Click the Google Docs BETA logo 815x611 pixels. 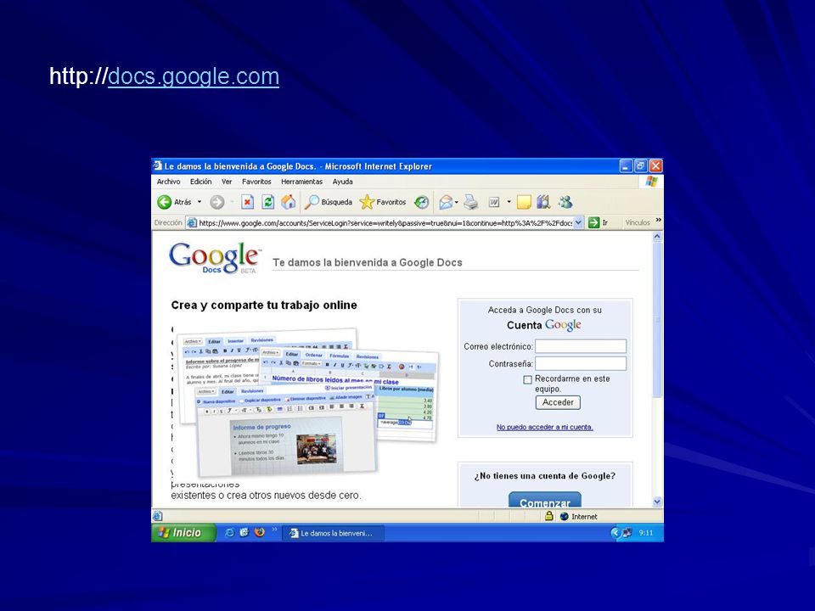[214, 258]
